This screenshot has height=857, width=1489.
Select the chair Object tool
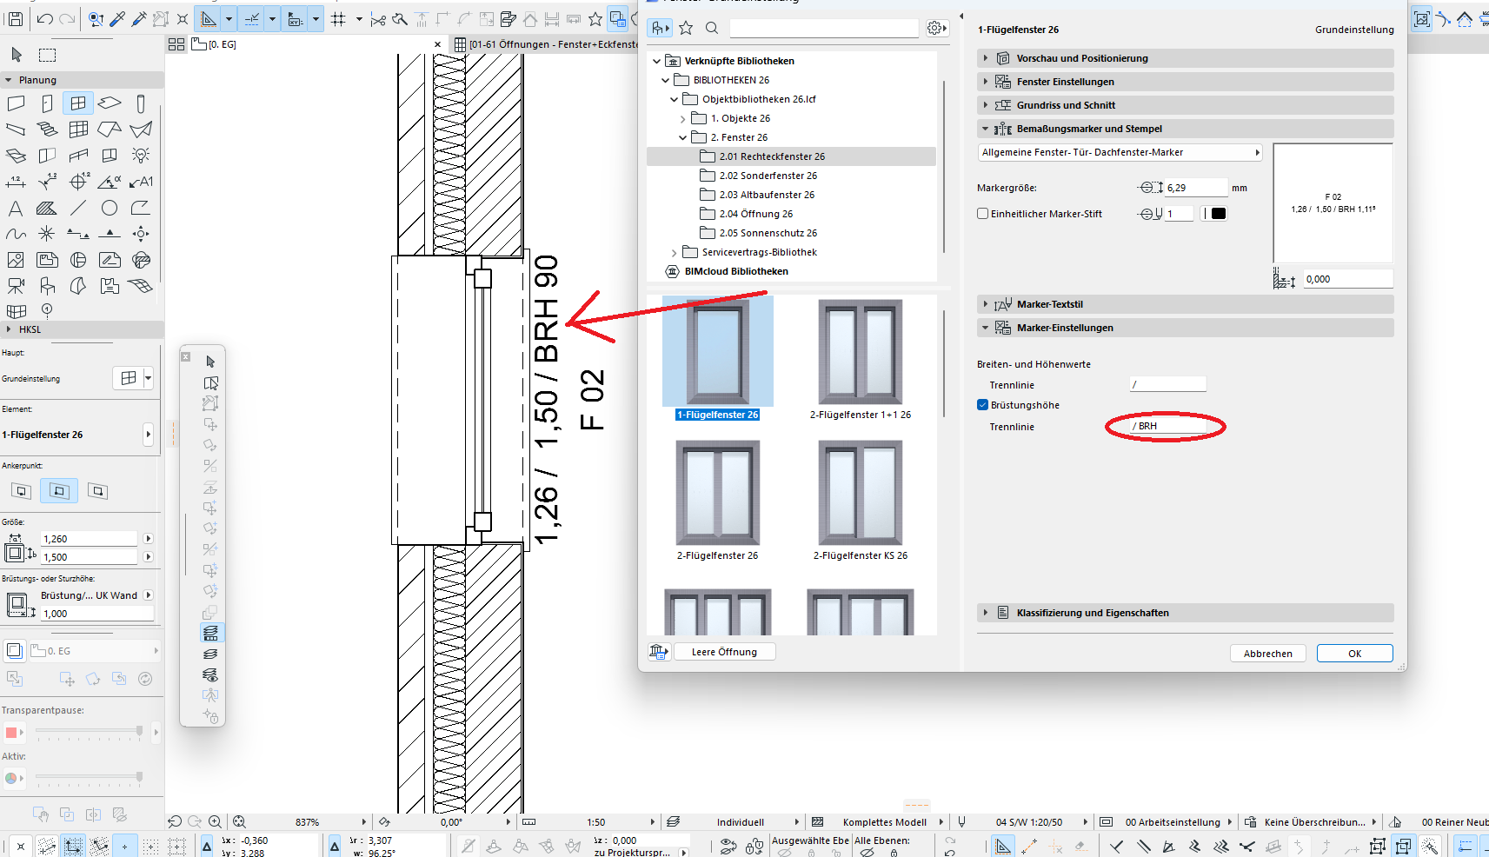coord(47,285)
